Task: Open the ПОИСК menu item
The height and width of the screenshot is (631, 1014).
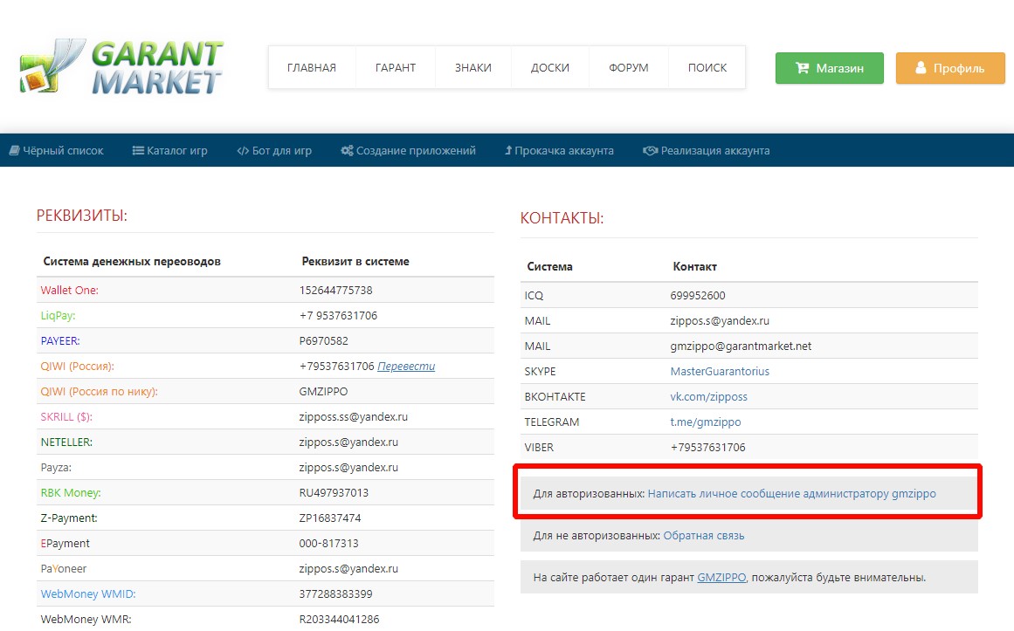Action: pos(707,67)
